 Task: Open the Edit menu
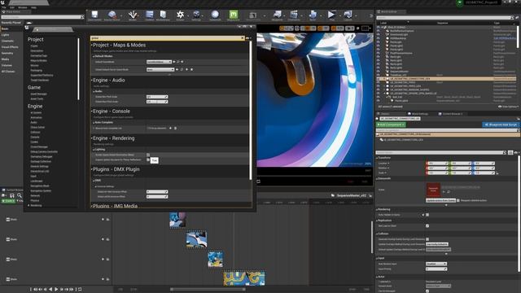(12, 7)
